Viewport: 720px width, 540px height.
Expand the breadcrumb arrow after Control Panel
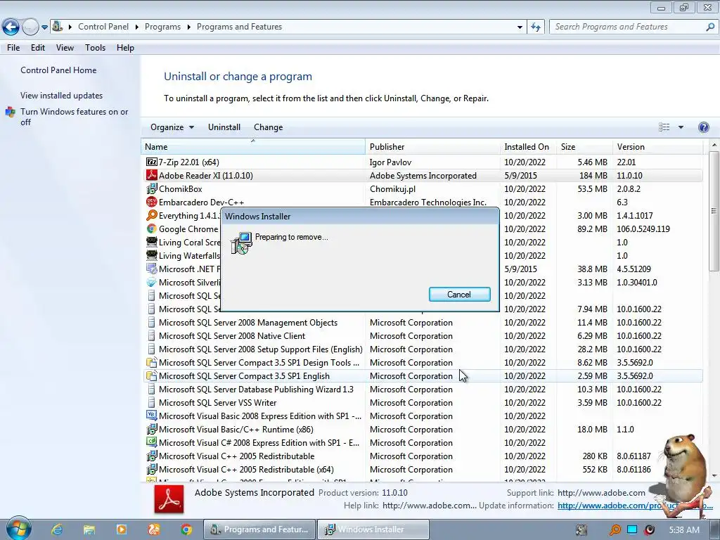(x=137, y=27)
